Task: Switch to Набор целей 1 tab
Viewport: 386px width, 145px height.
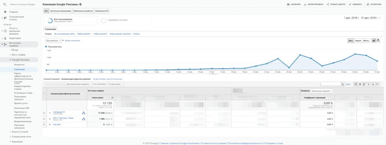Action: pos(84,34)
